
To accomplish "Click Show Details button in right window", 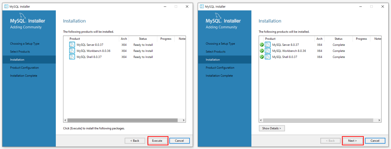I will click(272, 128).
